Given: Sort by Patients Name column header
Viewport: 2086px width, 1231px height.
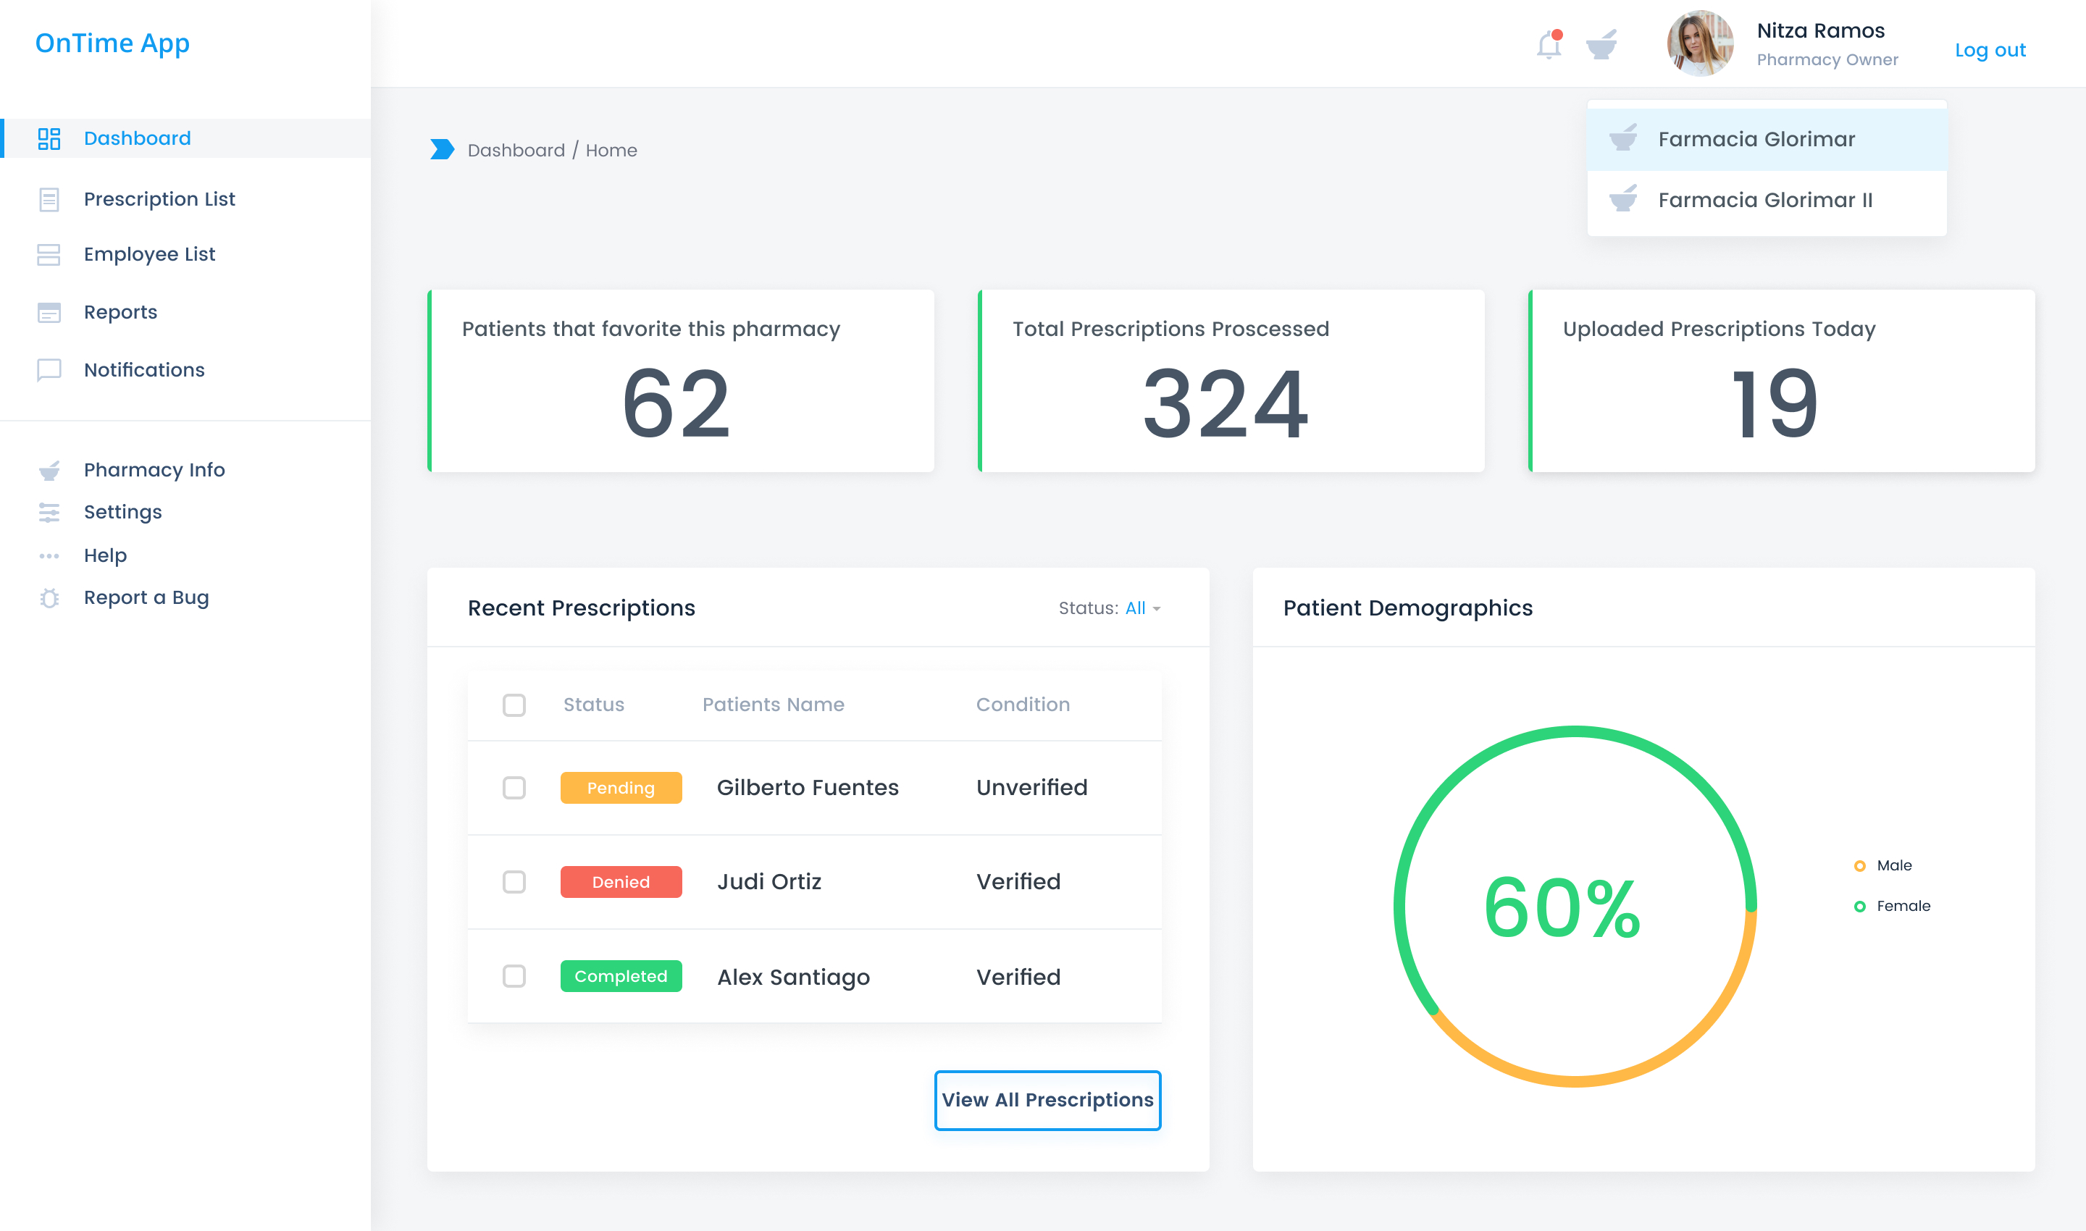Looking at the screenshot, I should [x=774, y=705].
